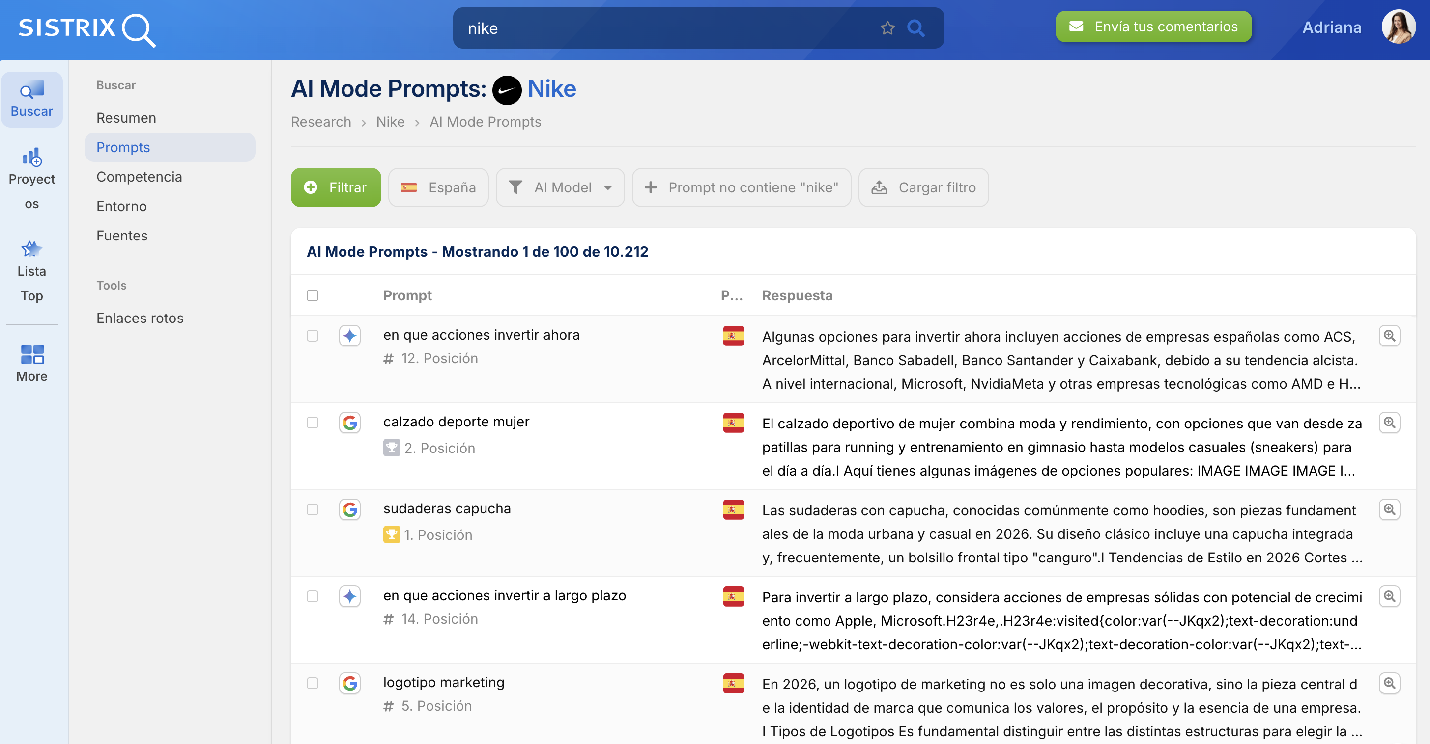Viewport: 1430px width, 744px height.
Task: Click the SISTRIX logo
Action: point(86,28)
